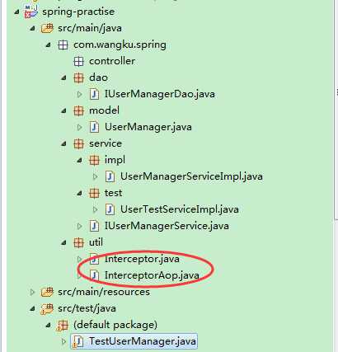Collapse the util package
Screen dimensions: 338x352
(x=64, y=242)
